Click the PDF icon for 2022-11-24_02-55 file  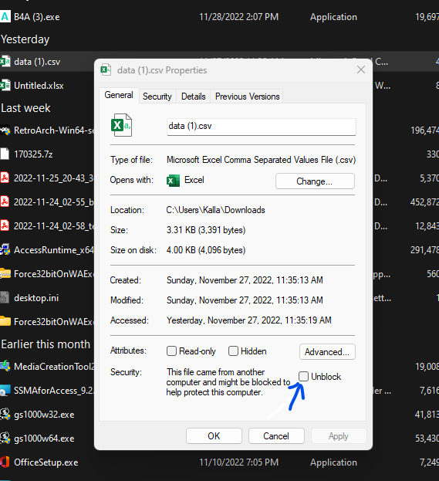(5, 202)
